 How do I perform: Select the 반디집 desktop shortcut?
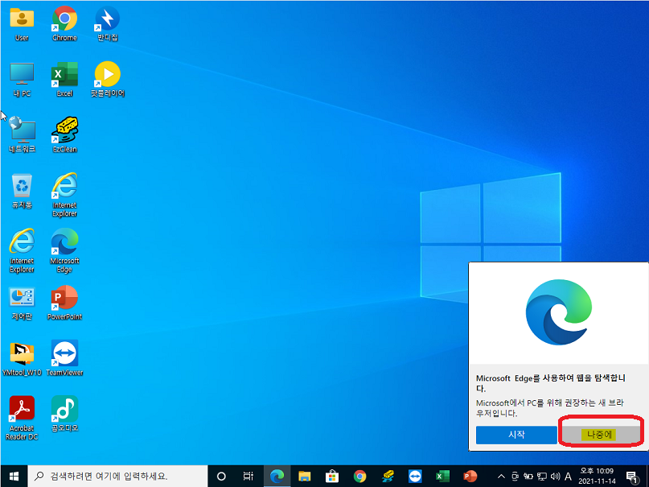107,23
